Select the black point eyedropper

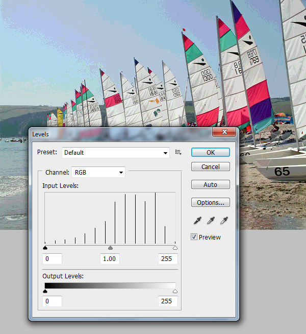pyautogui.click(x=196, y=221)
